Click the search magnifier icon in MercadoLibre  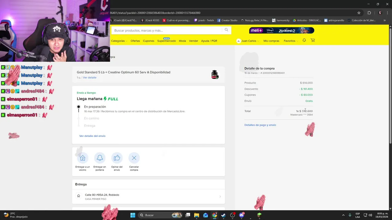226,30
